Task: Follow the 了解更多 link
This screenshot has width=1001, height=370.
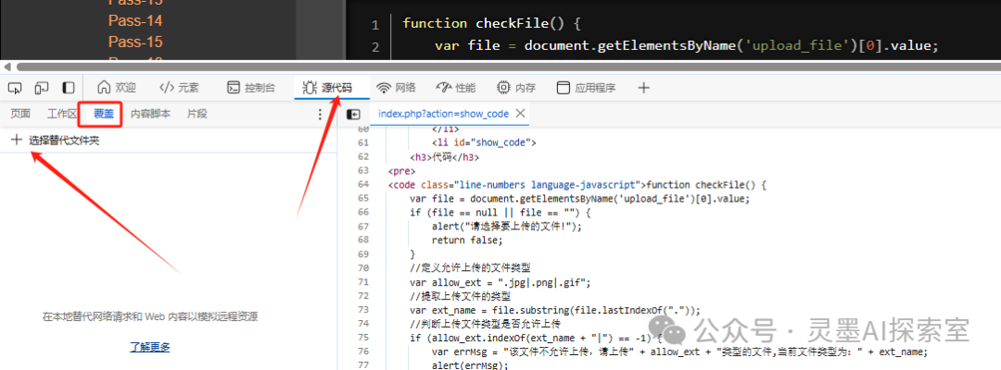Action: (x=150, y=347)
